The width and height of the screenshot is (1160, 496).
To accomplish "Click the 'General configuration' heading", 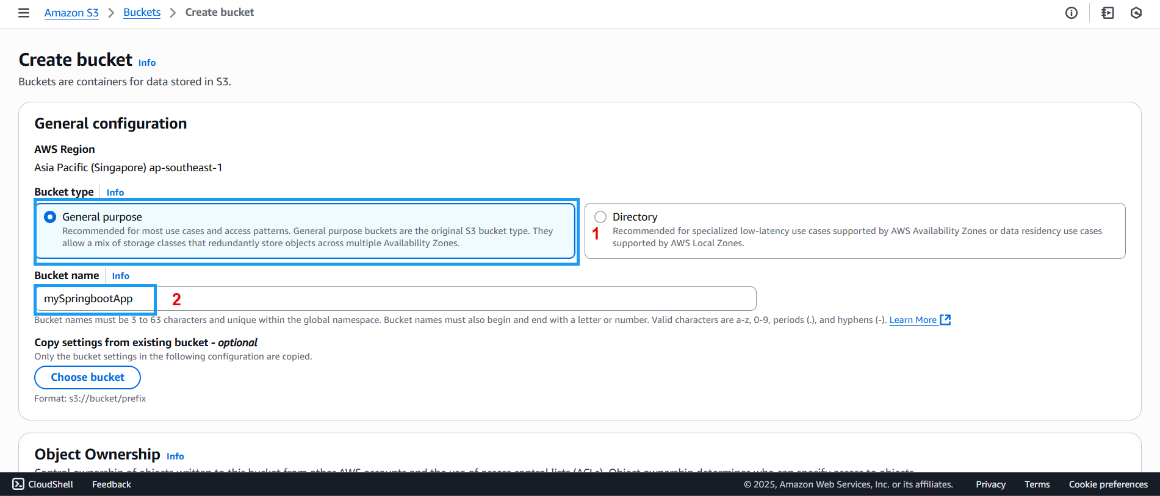I will [x=110, y=124].
